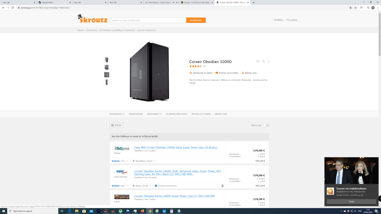Viewport: 381px width, 214px height.
Task: Click the E-gate shop logo
Action: tap(122, 197)
